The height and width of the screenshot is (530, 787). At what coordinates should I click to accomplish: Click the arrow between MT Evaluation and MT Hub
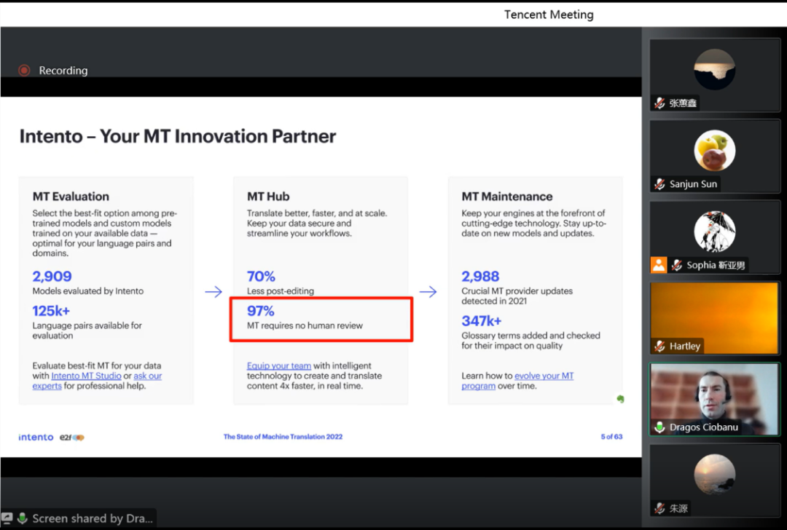[x=214, y=292]
